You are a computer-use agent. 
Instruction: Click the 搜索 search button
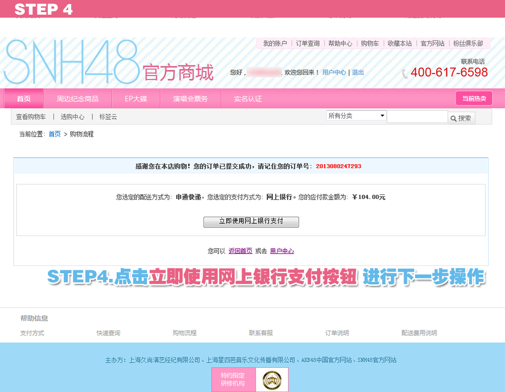click(461, 118)
